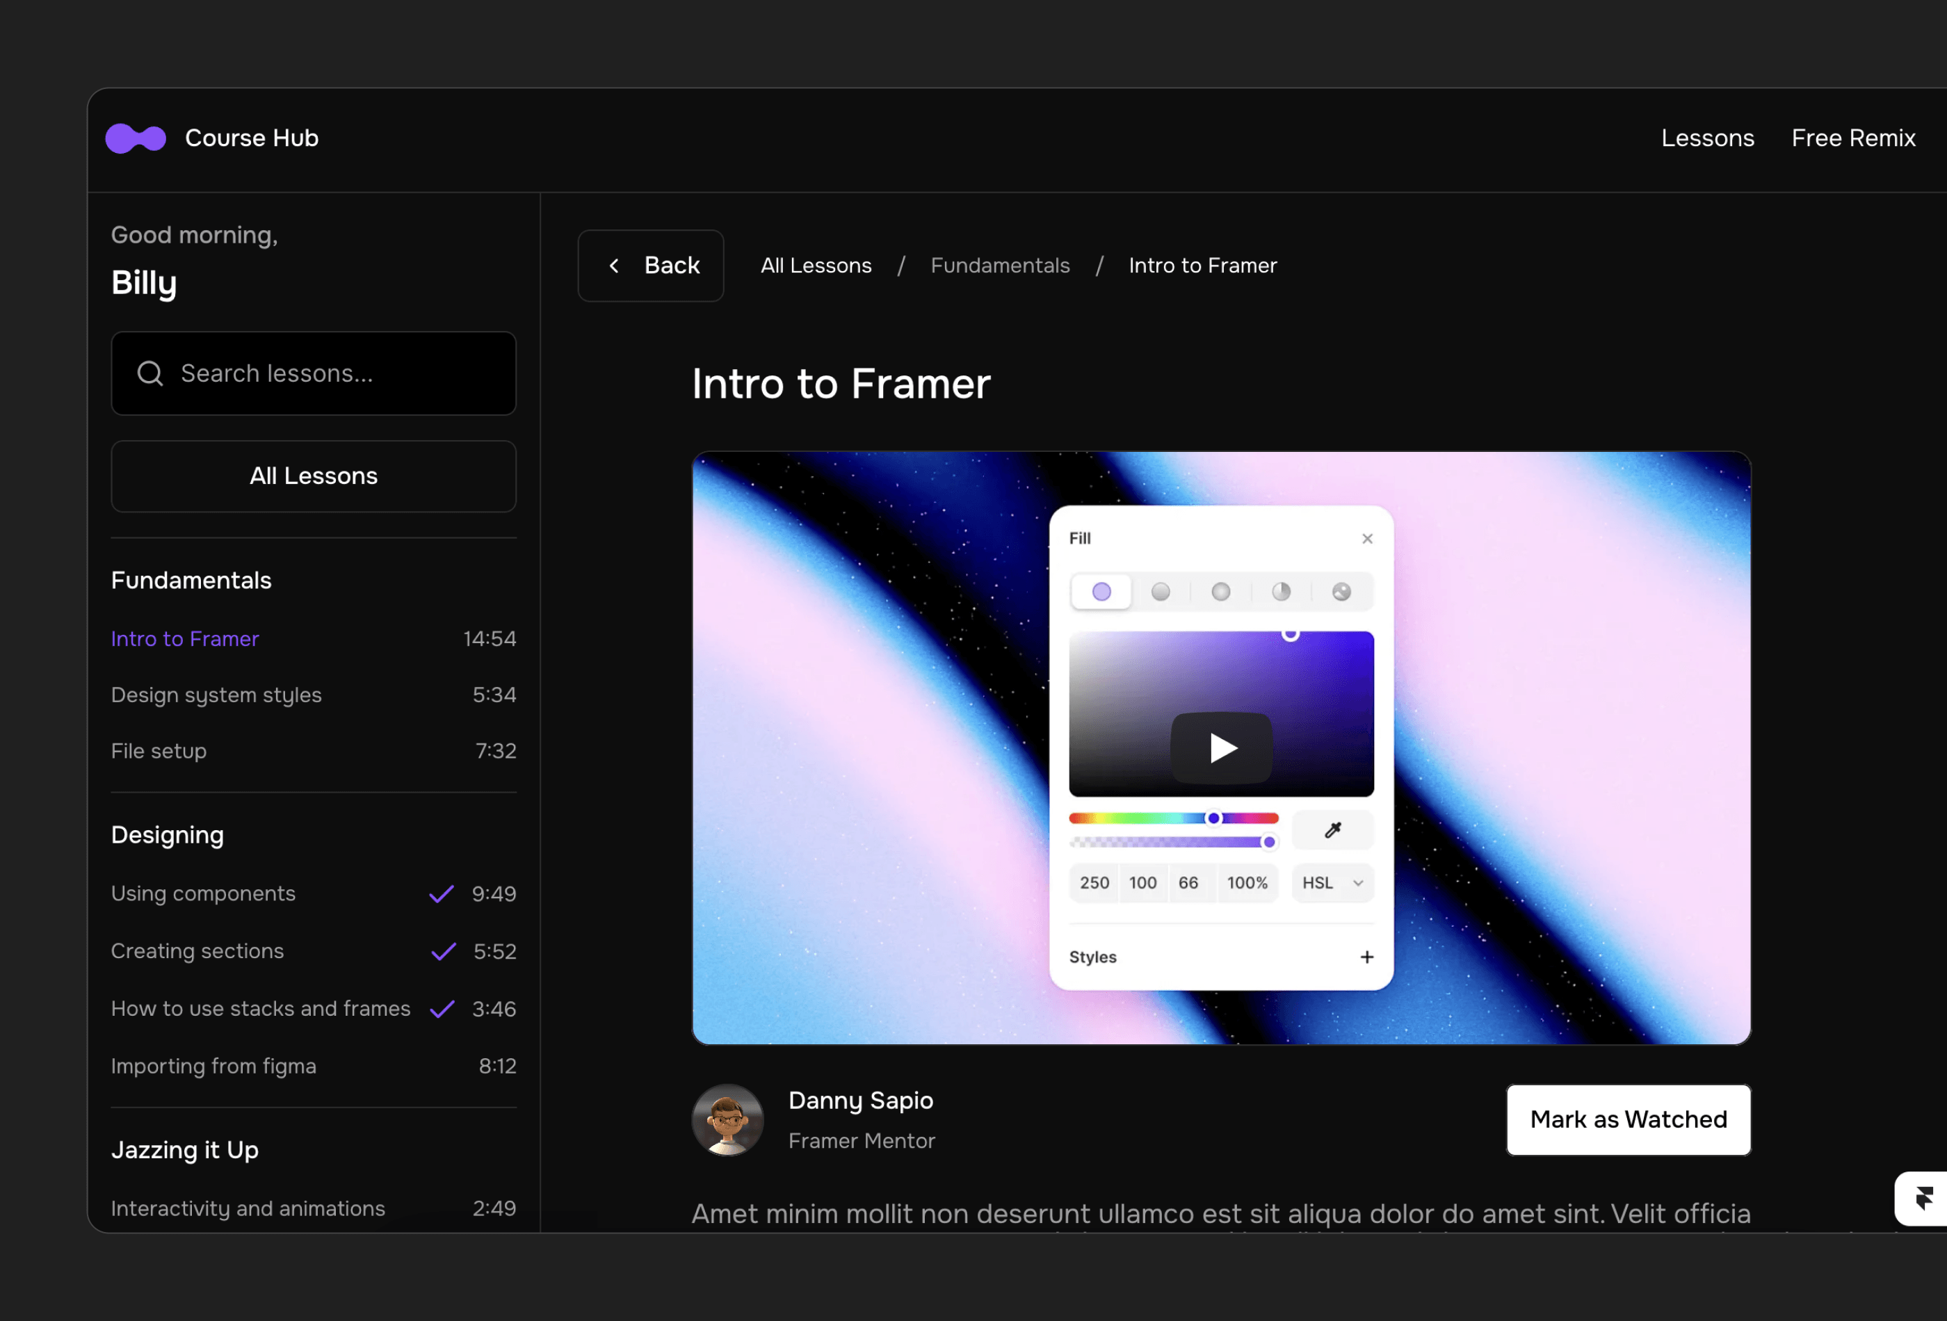Click the Free Remix menu item
This screenshot has height=1321, width=1947.
[1852, 137]
